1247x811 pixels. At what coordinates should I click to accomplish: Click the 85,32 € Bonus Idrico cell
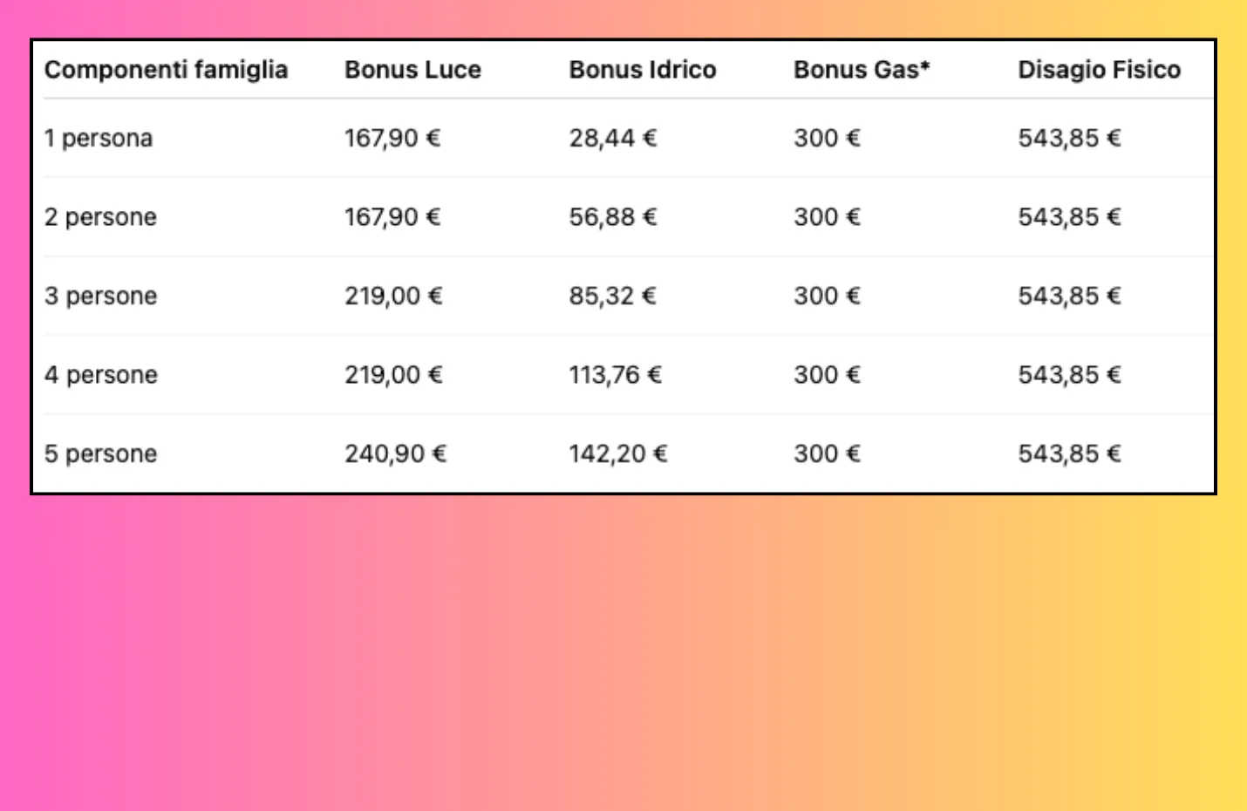(x=612, y=296)
